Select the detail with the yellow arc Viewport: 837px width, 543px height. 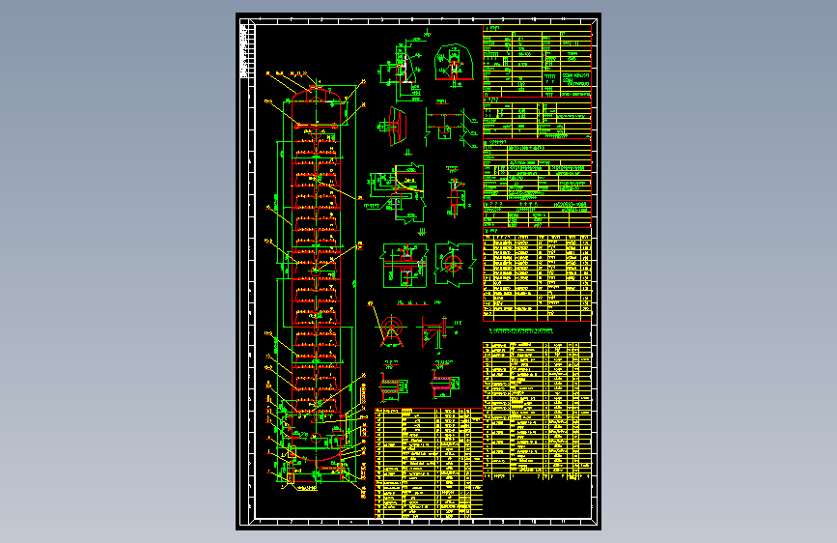pyautogui.click(x=398, y=192)
